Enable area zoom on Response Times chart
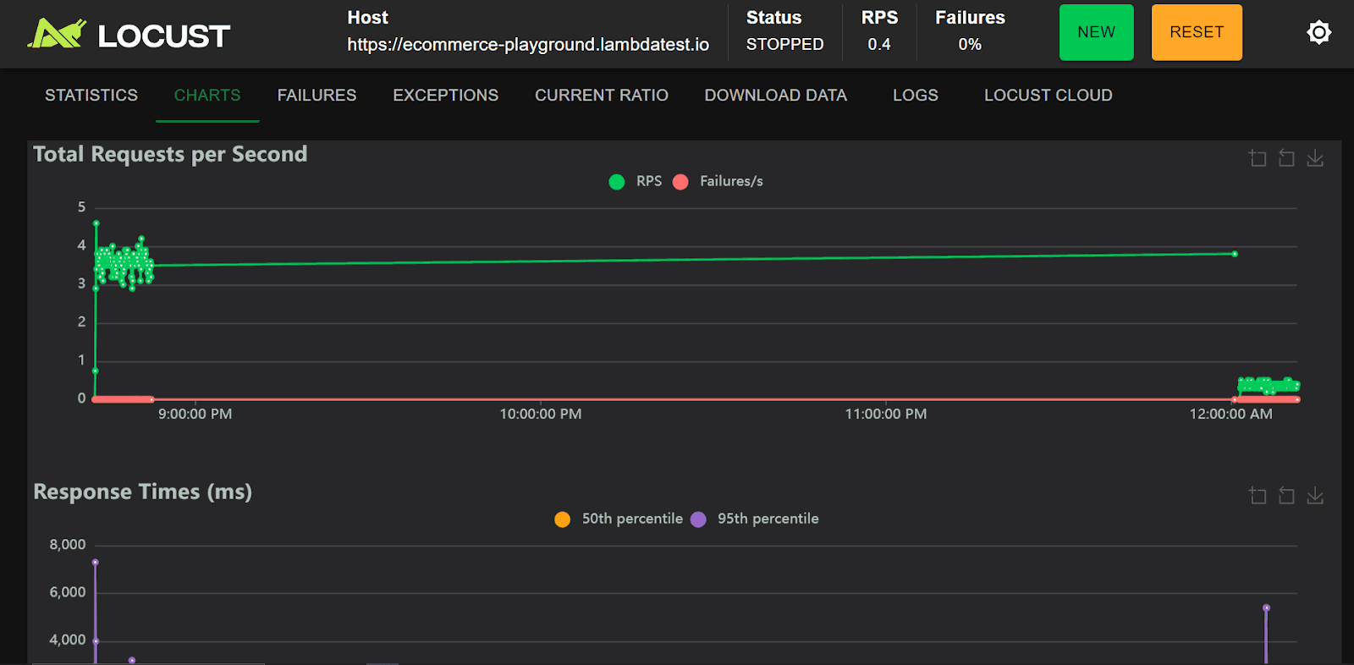 pyautogui.click(x=1258, y=496)
